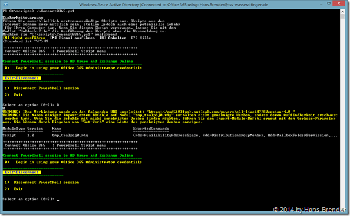Click first green 'Connect PowerShell session to AD Azure' line

(68, 61)
